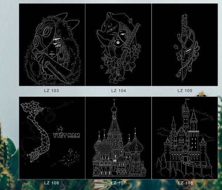Image resolution: width=222 pixels, height=190 pixels.
Task: Click the LZ 105 dagger artwork
Action: (185, 45)
